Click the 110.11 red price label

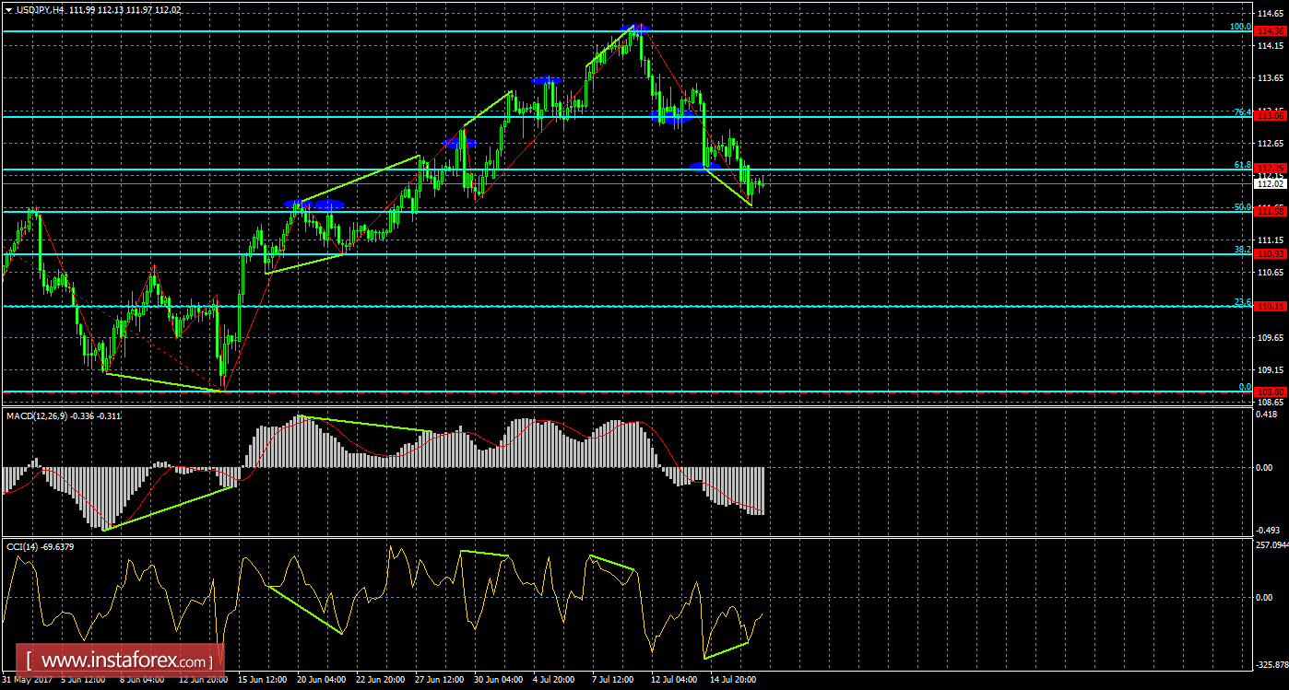click(x=1271, y=306)
